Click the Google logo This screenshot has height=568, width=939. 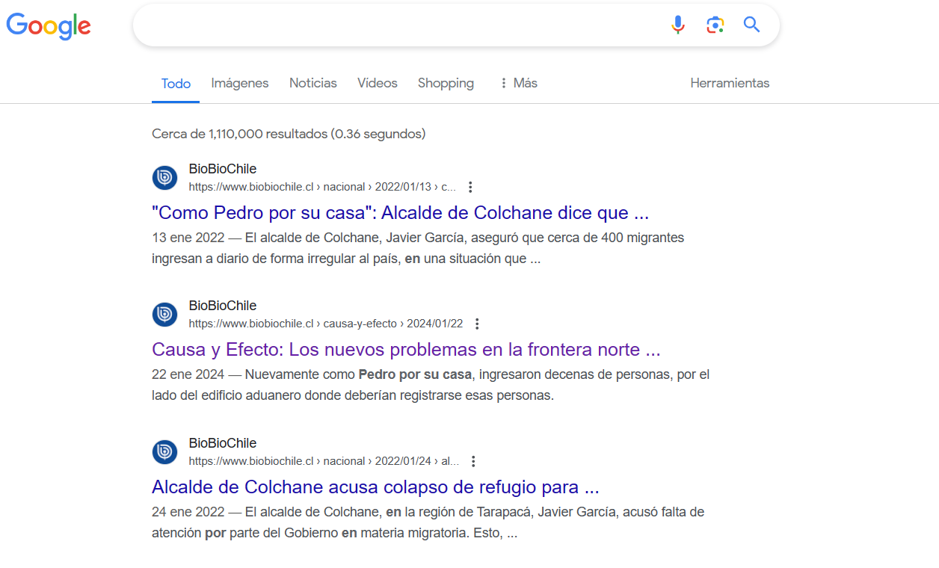(x=49, y=25)
